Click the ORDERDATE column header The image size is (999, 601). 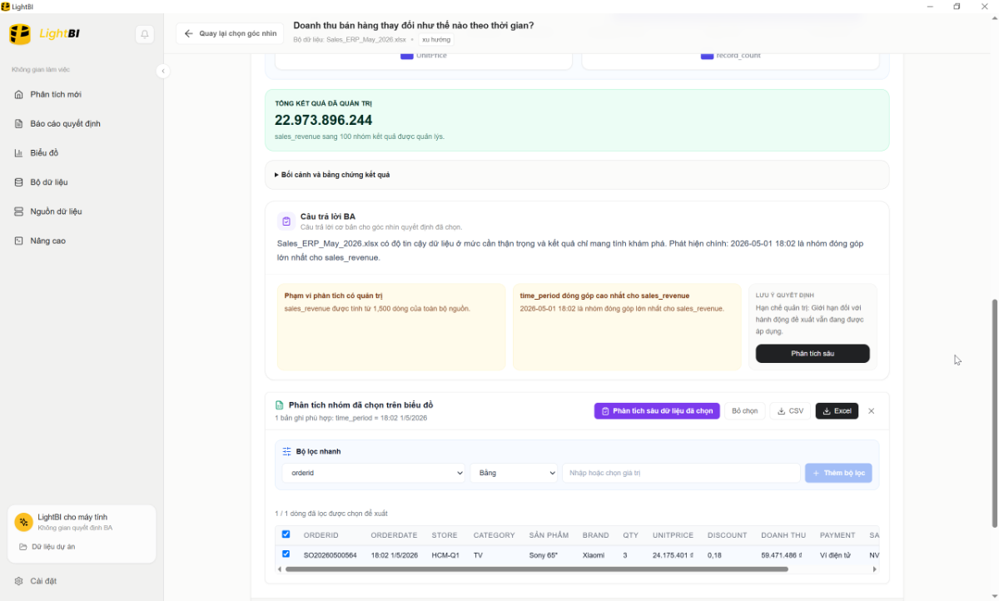[395, 535]
